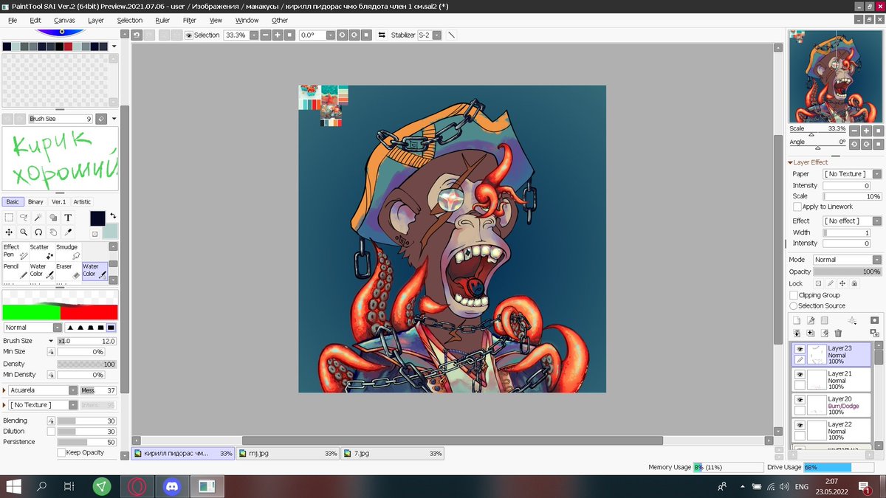Open the Ruler menu
Viewport: 886px width, 498px height.
[162, 21]
